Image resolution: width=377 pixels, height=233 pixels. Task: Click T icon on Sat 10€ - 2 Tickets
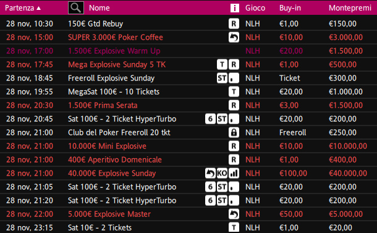pos(234,227)
